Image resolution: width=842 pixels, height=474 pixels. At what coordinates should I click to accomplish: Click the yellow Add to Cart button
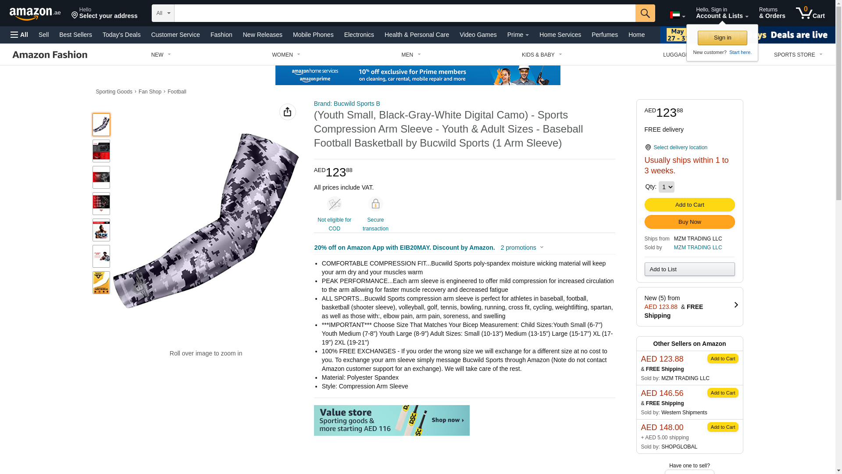coord(689,205)
